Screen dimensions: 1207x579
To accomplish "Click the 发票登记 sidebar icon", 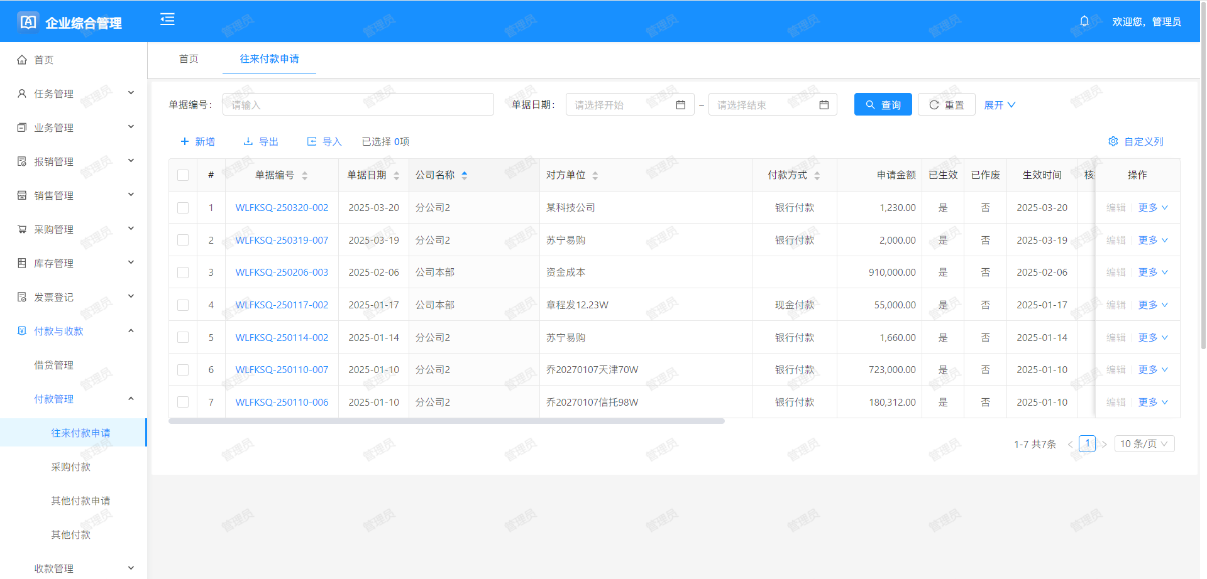I will pos(22,297).
